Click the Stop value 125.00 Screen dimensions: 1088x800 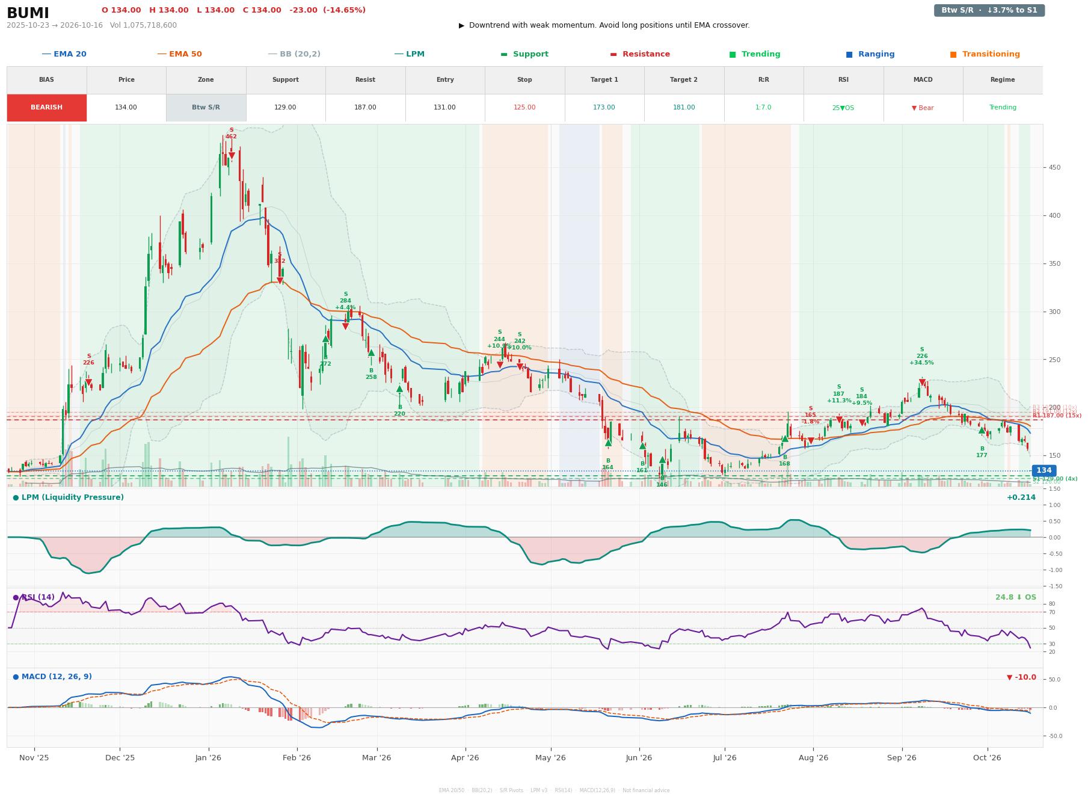tap(524, 108)
